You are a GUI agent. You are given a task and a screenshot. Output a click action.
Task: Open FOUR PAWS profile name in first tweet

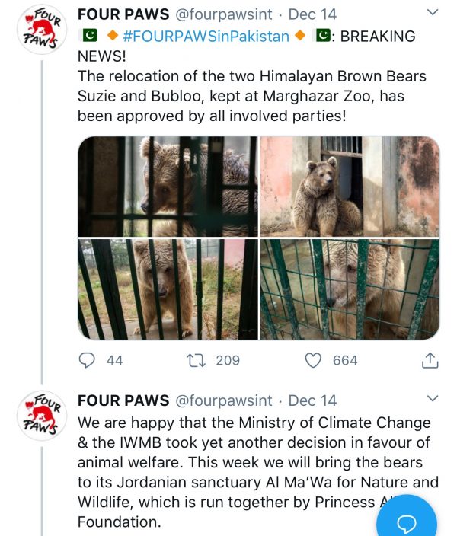click(x=123, y=14)
